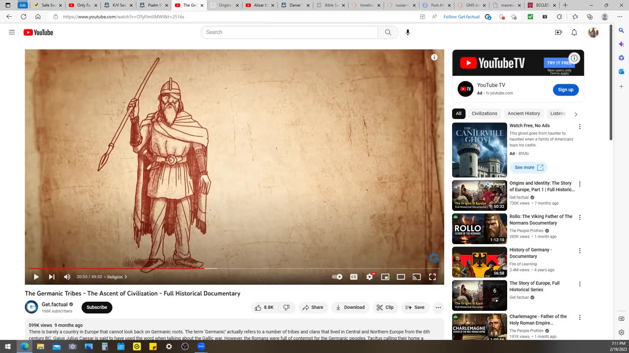
Task: Open Canterville Ghost ad thumbnail
Action: tap(480, 150)
